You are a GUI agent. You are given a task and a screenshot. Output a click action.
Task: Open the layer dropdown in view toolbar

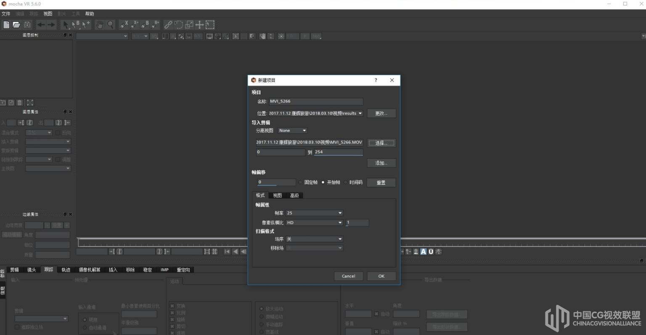click(x=102, y=36)
